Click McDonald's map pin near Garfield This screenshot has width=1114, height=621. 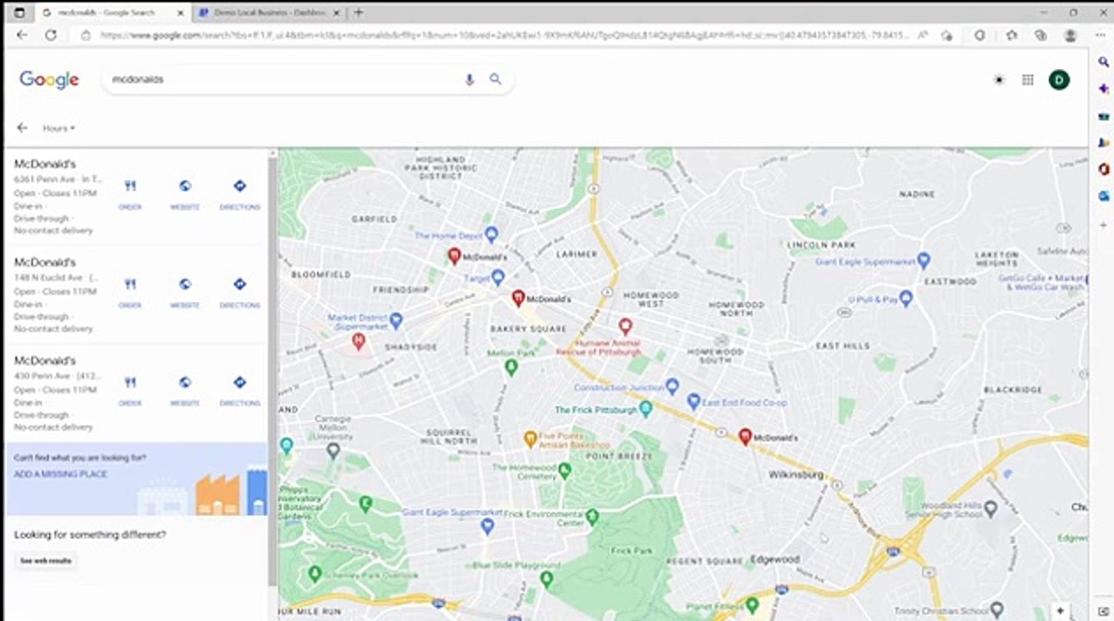tap(454, 255)
